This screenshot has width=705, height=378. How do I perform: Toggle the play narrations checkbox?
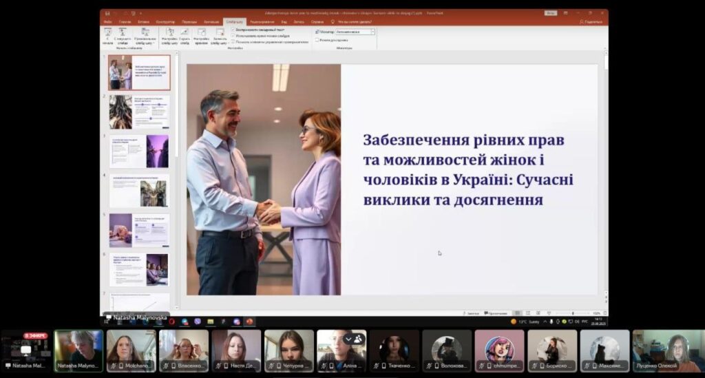point(233,30)
